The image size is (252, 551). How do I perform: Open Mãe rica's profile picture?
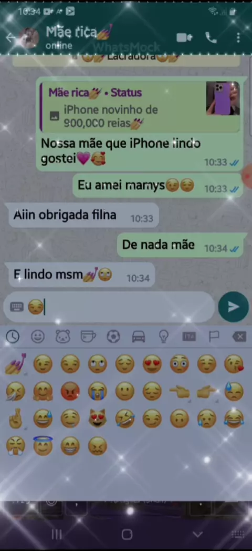(29, 38)
